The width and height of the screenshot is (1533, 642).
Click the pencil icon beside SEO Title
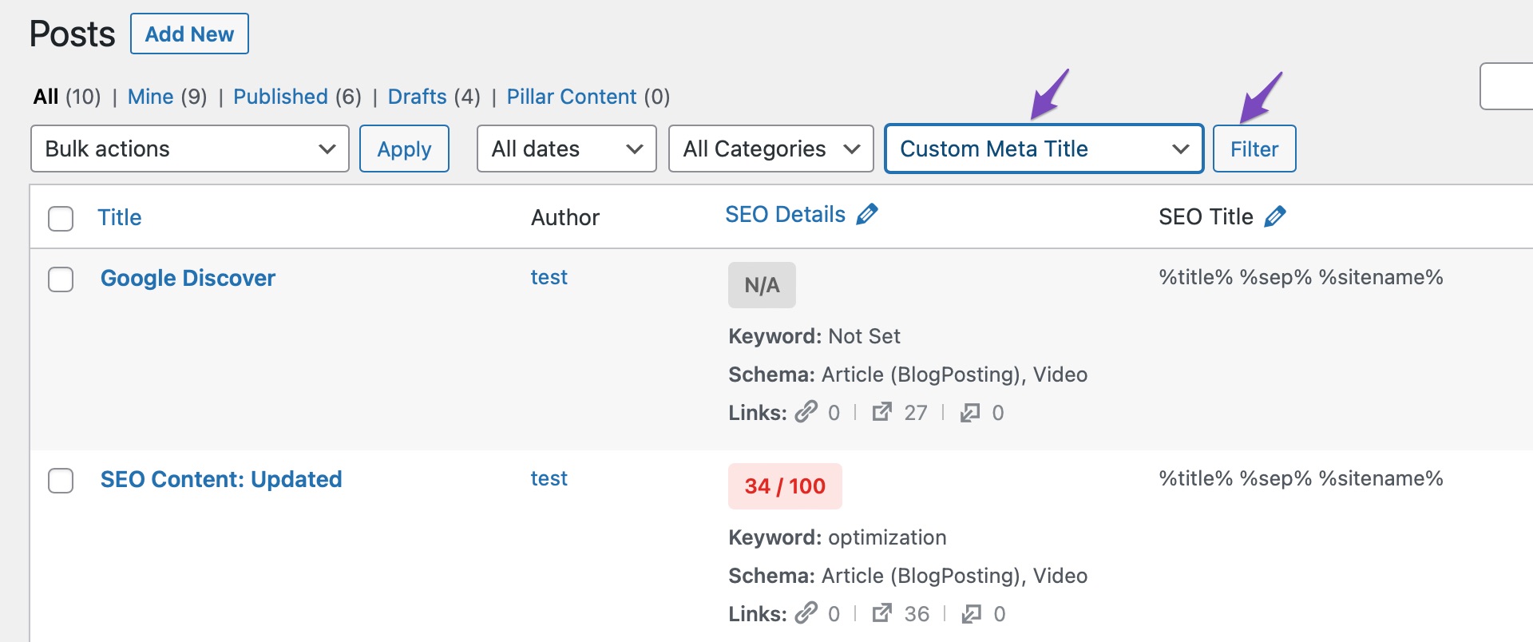tap(1275, 216)
